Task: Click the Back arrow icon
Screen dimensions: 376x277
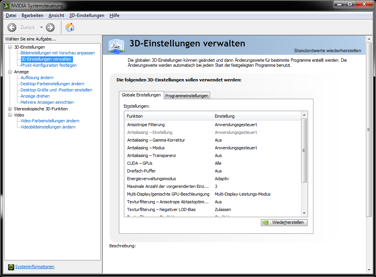Action: click(x=12, y=27)
